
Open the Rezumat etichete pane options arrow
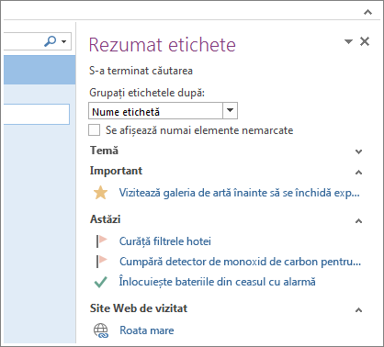348,41
